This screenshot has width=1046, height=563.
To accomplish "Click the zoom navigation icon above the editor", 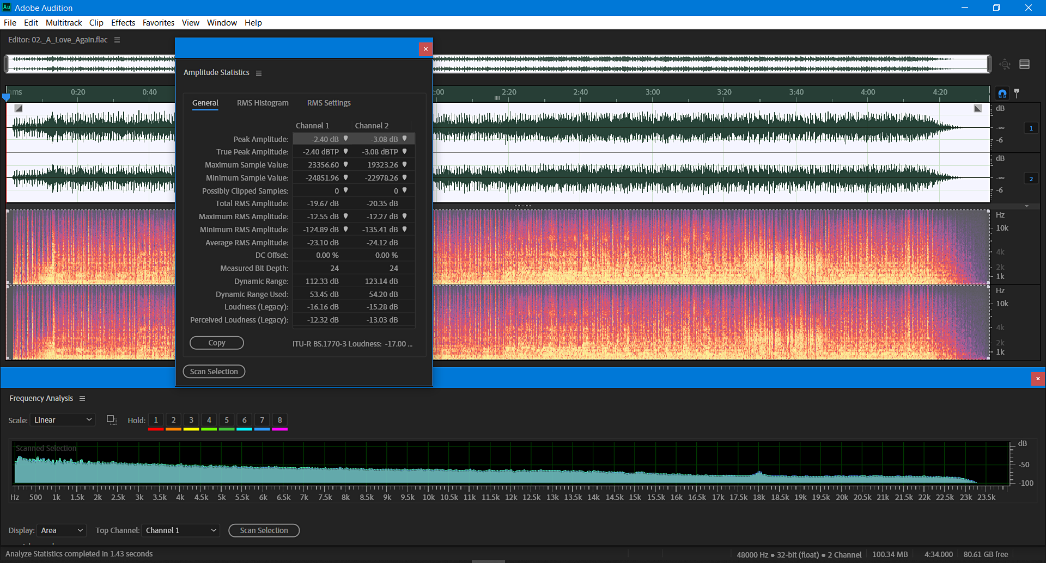I will click(1005, 64).
